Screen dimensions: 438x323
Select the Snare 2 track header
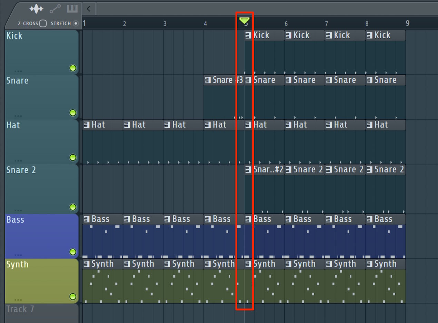(x=42, y=188)
